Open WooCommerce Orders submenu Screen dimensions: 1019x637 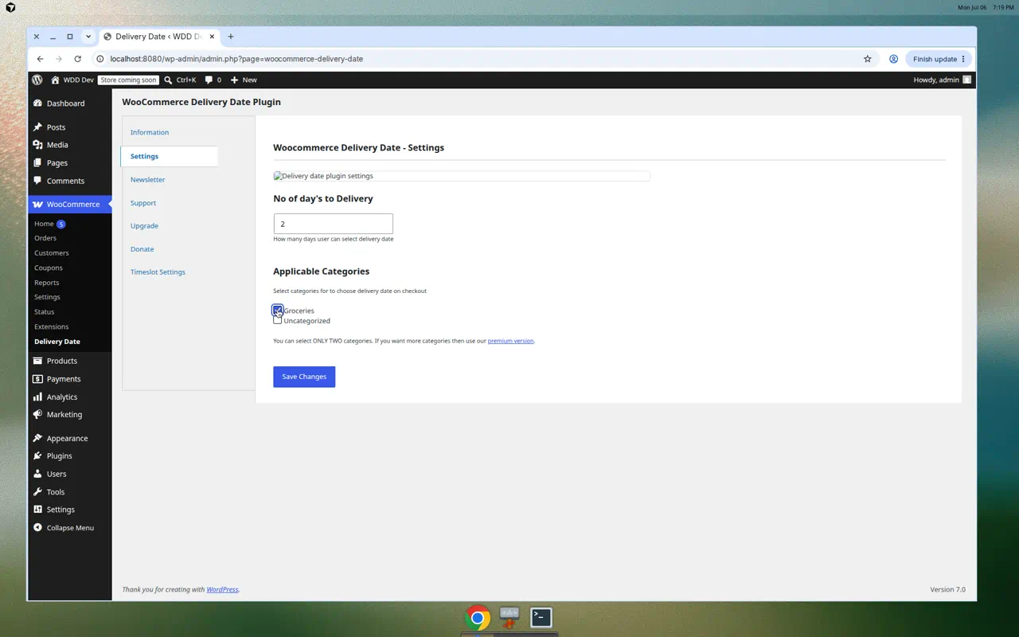point(45,238)
